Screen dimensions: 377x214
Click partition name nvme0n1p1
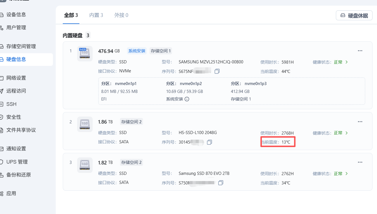click(x=126, y=84)
